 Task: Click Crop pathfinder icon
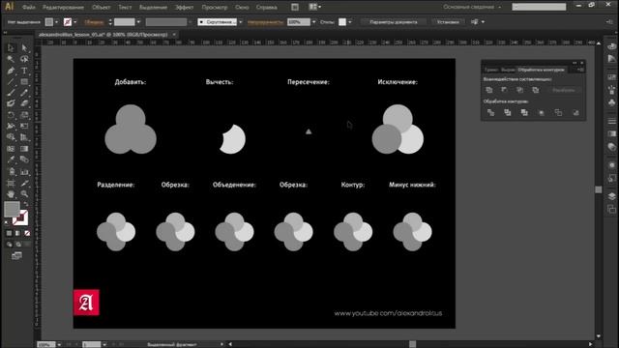[x=542, y=113]
